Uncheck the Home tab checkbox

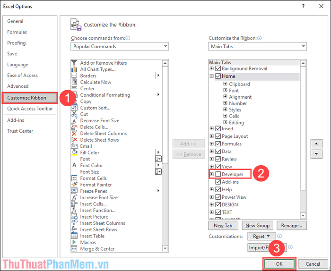coord(218,76)
